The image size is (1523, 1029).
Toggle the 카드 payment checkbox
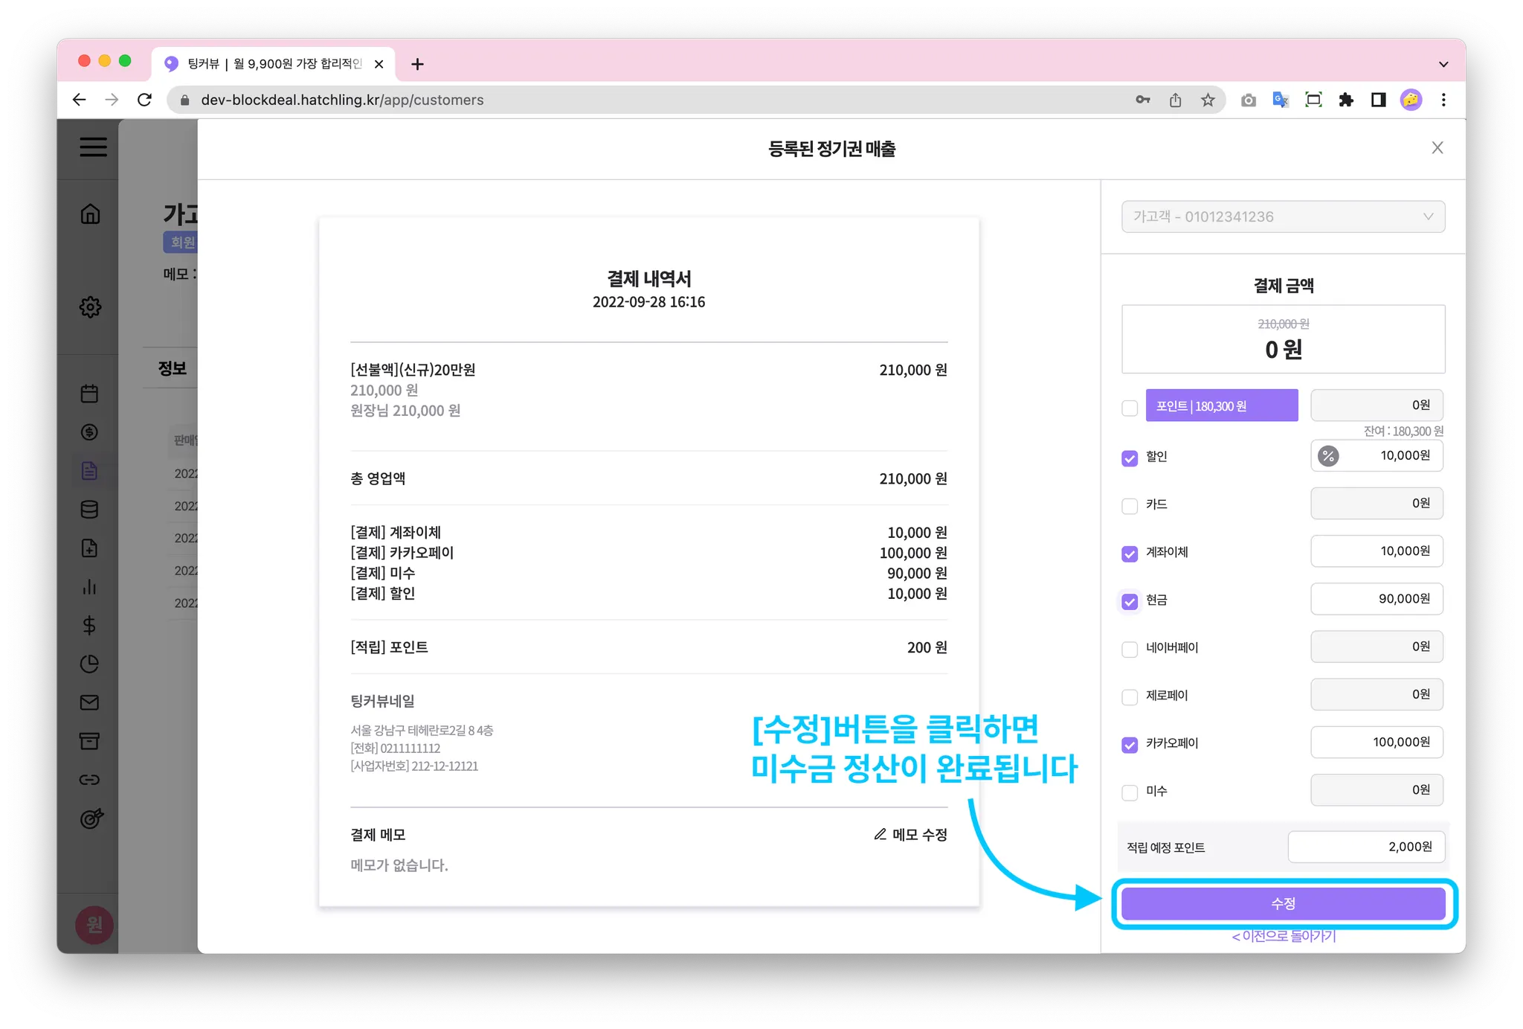[1130, 506]
